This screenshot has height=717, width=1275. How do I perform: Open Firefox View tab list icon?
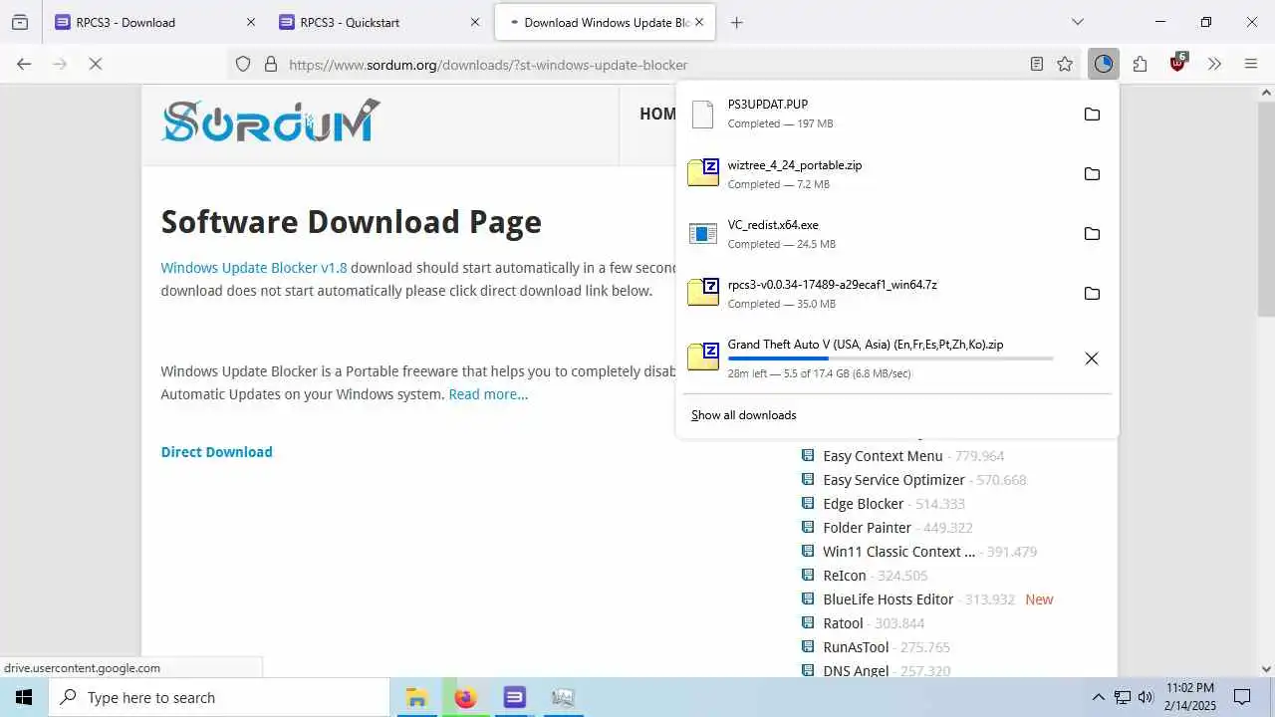point(20,22)
